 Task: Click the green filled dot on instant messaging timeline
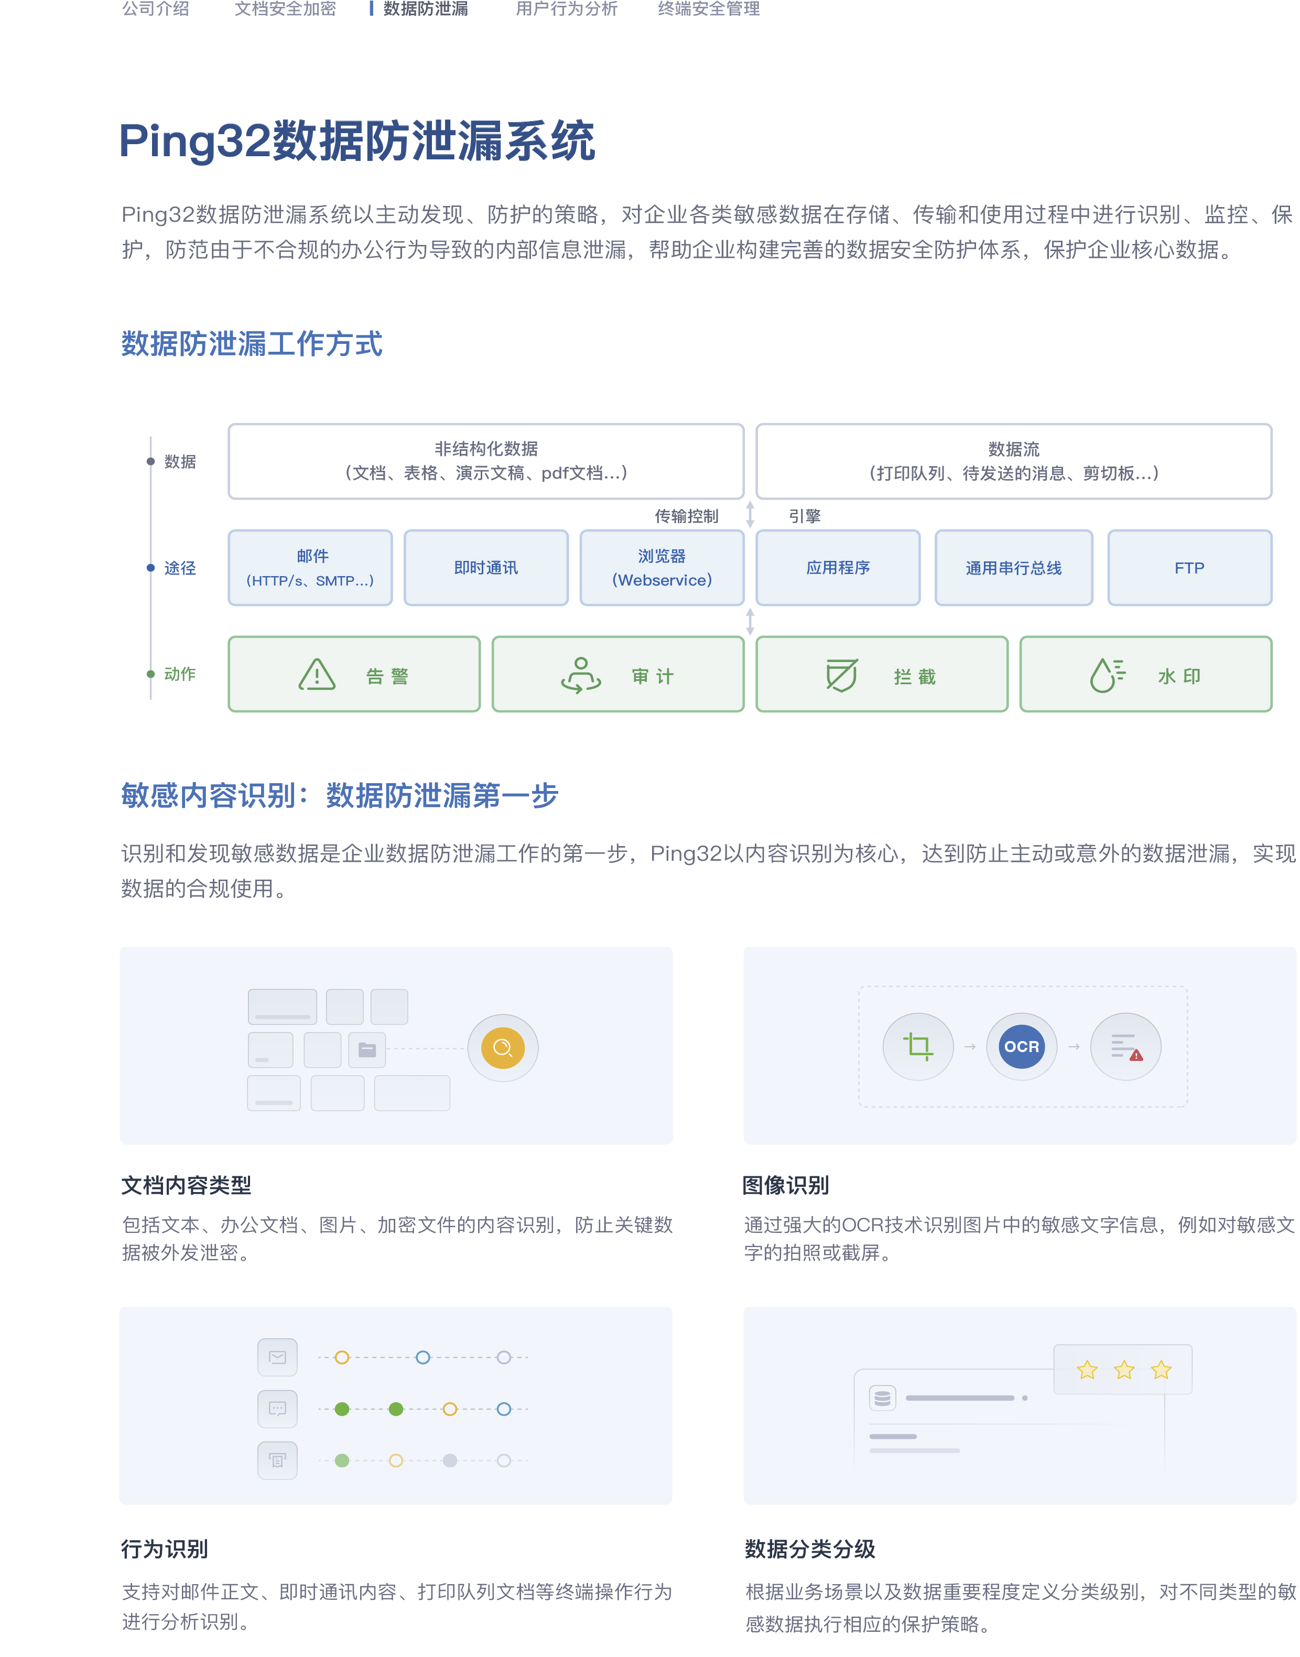pyautogui.click(x=342, y=1409)
